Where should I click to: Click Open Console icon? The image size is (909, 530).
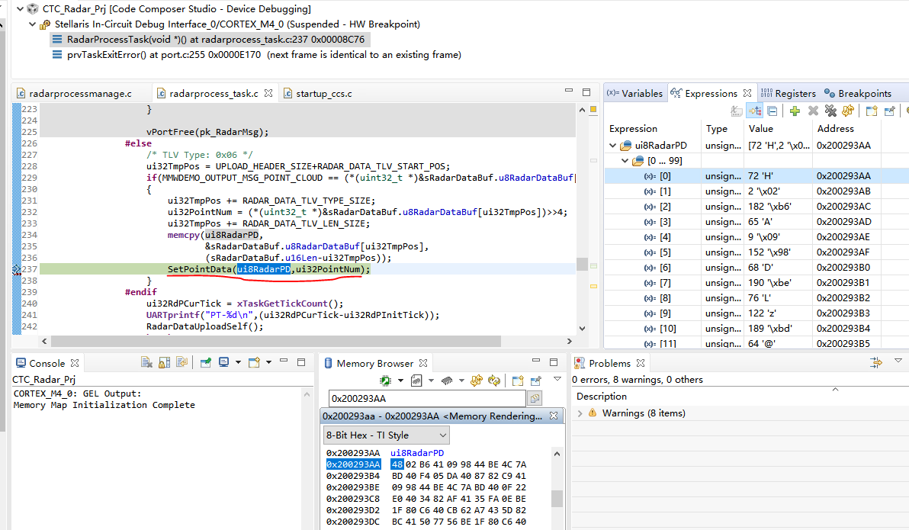click(x=254, y=362)
